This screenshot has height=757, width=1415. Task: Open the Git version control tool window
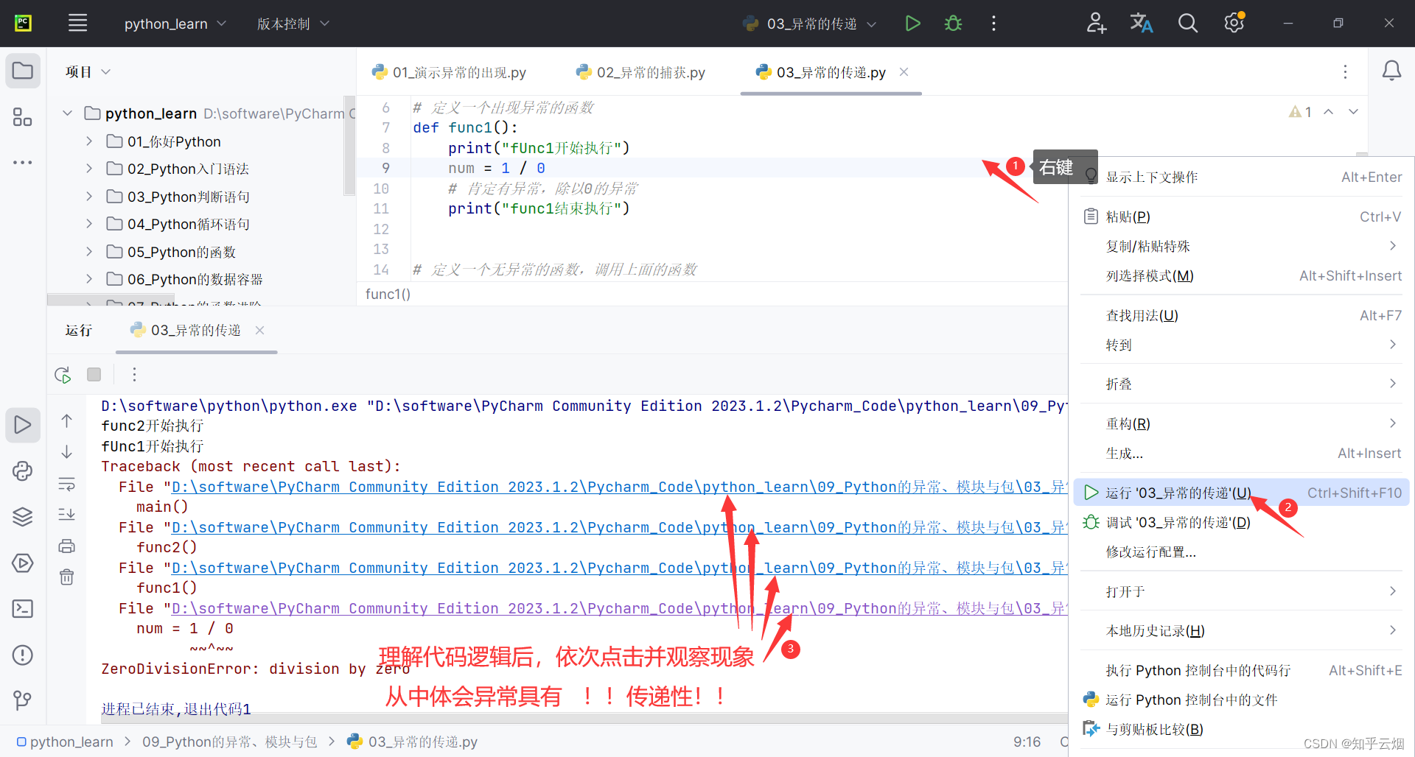pyautogui.click(x=23, y=700)
